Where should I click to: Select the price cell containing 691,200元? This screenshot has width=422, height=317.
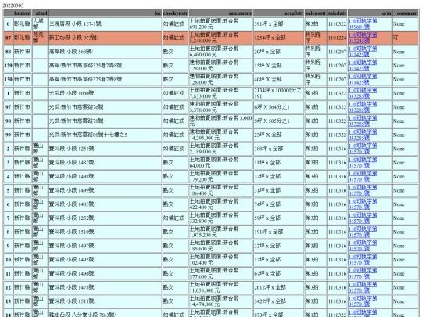[x=220, y=24]
